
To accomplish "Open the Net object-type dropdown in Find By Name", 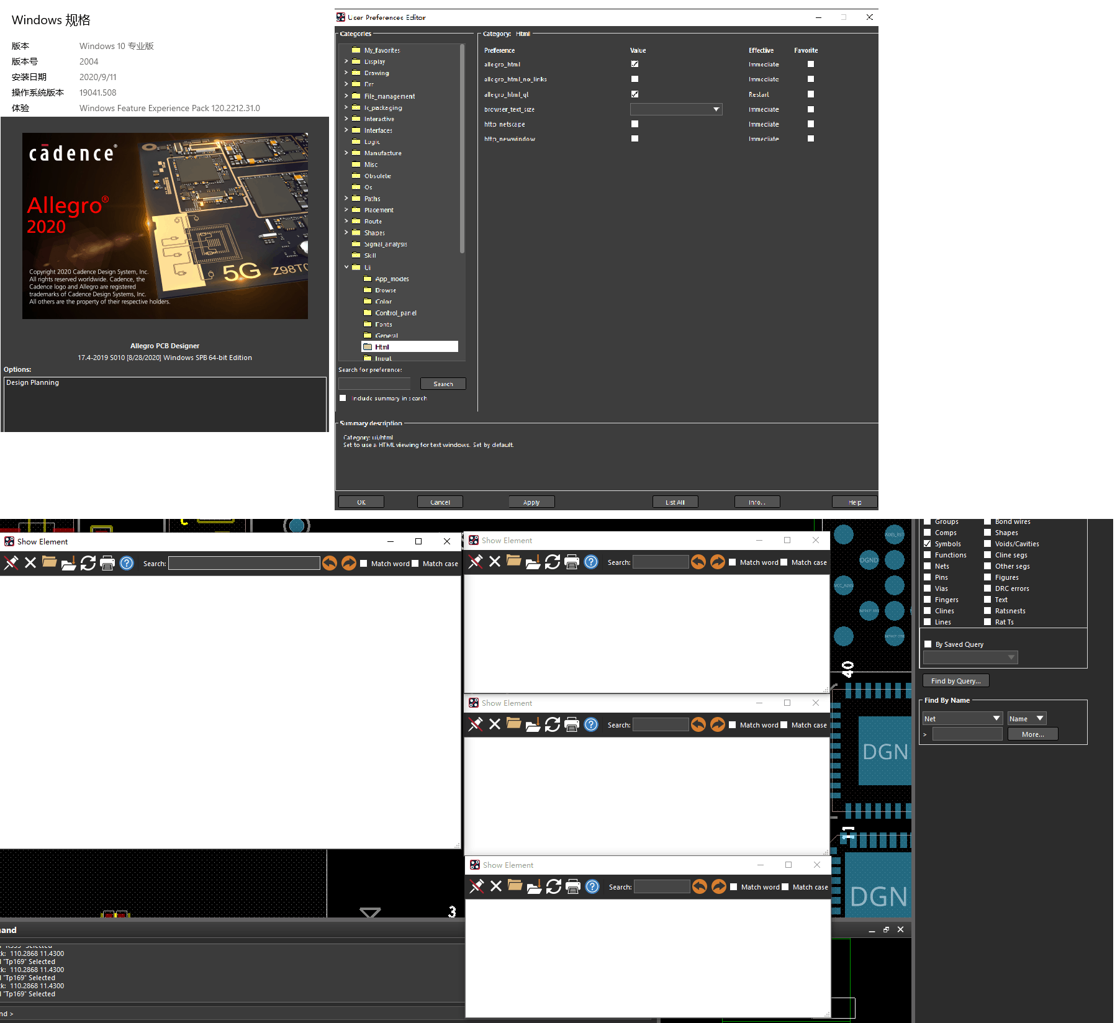I will coord(963,718).
